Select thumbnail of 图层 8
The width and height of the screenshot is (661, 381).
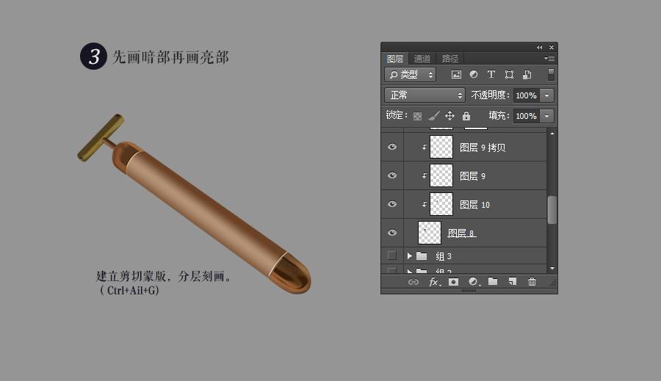(x=430, y=233)
